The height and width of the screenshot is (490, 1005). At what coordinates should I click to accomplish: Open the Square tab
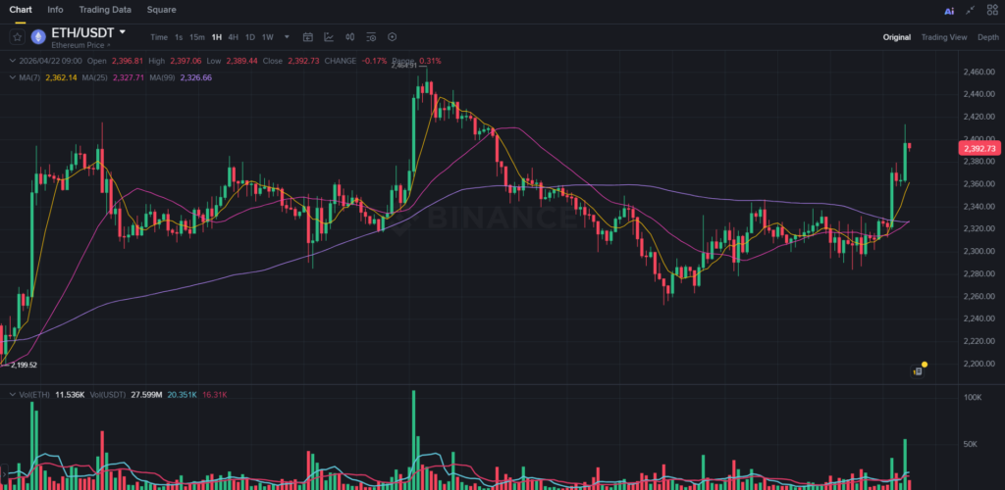[x=161, y=10]
